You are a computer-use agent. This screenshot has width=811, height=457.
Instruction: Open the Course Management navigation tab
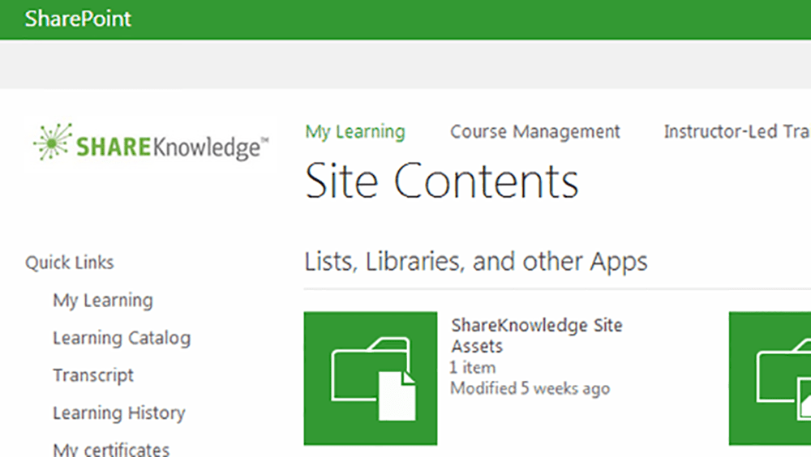535,131
